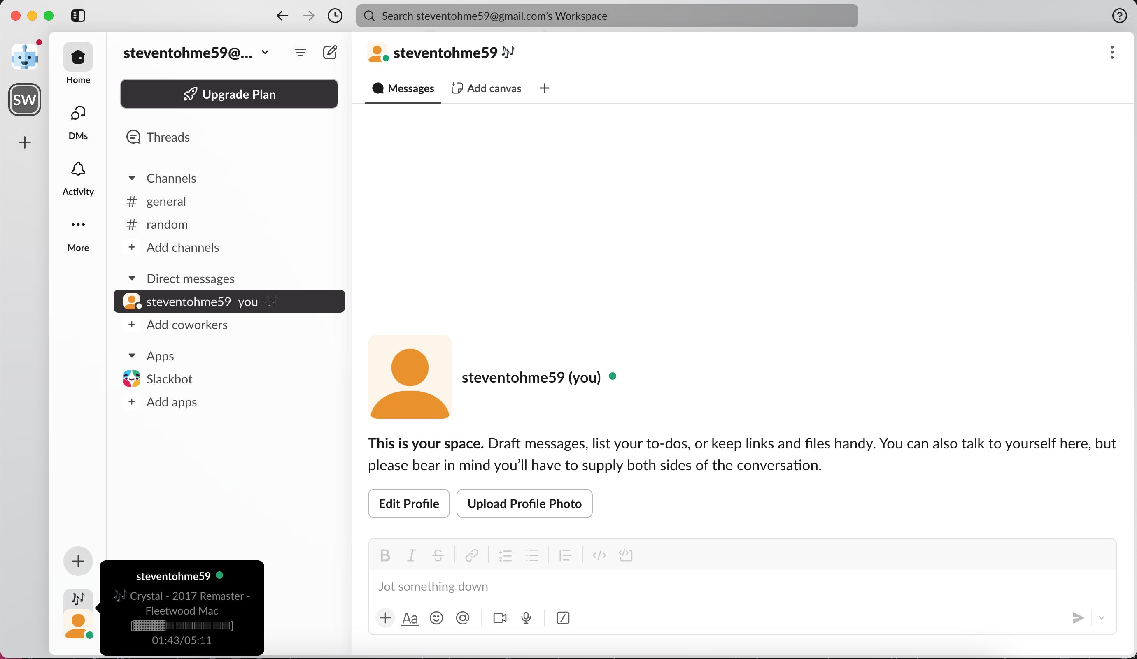Expand the Channels section
Viewport: 1137px width, 659px height.
point(131,178)
